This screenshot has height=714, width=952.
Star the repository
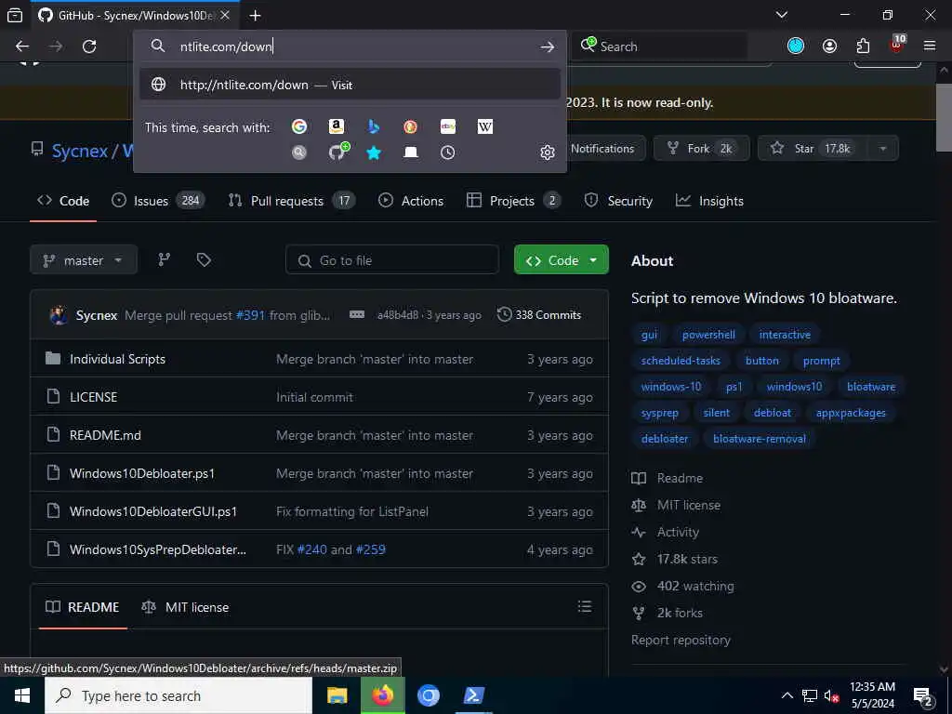(813, 148)
